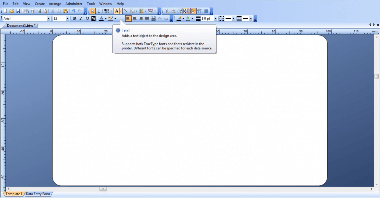Switch to Data Entry Form tab

pyautogui.click(x=38, y=194)
